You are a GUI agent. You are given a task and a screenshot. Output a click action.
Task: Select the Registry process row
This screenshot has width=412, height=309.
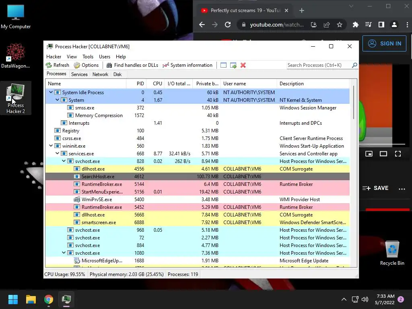pos(197,131)
